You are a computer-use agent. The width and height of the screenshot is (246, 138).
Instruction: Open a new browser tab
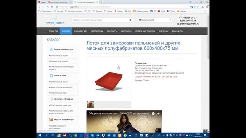click(101, 2)
